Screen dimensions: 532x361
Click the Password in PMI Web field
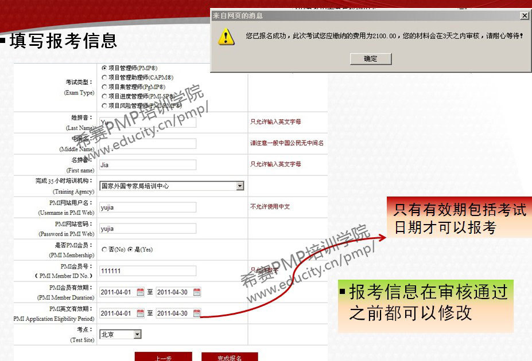[x=147, y=229]
